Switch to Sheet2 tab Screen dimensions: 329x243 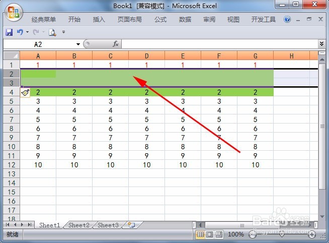[x=79, y=225]
